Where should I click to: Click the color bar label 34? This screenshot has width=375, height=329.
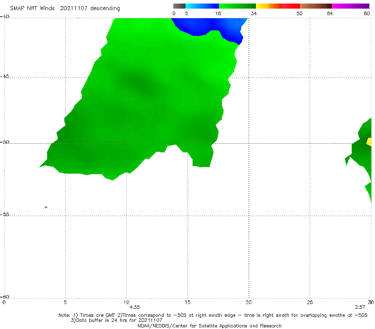coord(254,13)
